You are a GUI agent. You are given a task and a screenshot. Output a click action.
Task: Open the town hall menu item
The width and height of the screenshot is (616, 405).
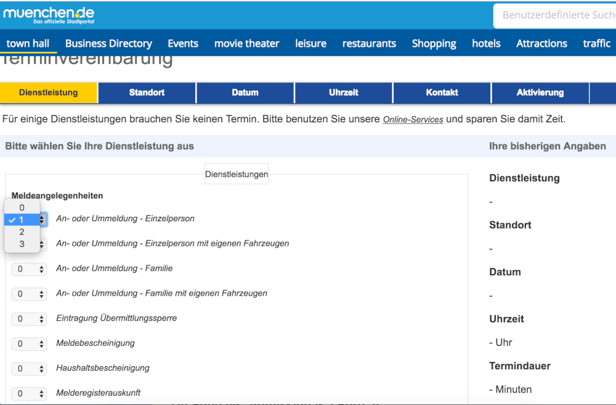[x=28, y=44]
